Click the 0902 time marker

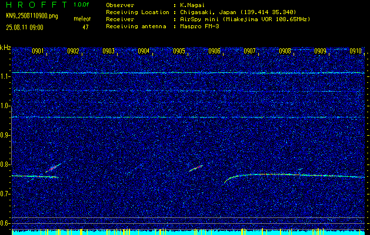(73, 51)
